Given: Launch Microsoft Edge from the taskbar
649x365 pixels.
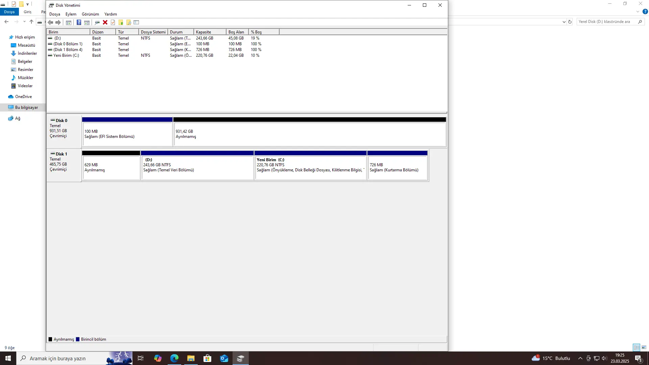Looking at the screenshot, I should click(174, 358).
